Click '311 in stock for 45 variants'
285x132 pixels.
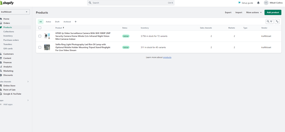(153, 47)
